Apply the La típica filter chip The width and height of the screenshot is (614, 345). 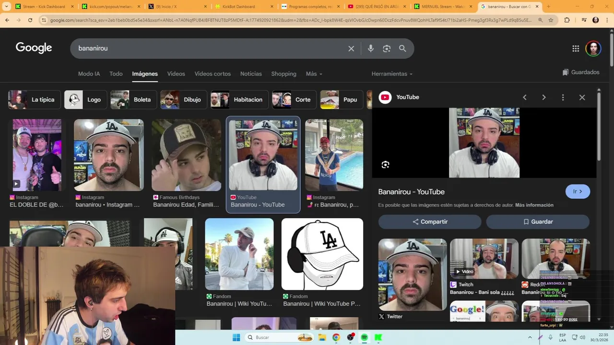pyautogui.click(x=34, y=100)
